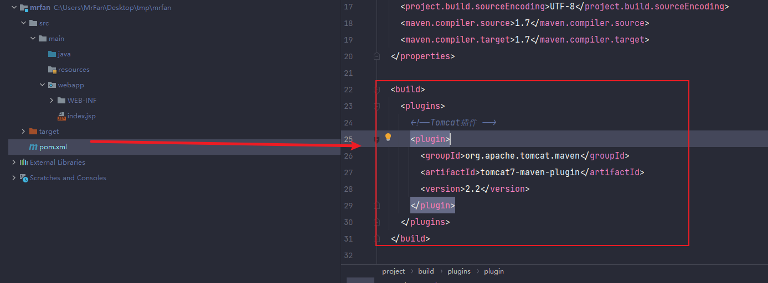768x283 pixels.
Task: Click the orange target folder icon
Action: coord(33,132)
